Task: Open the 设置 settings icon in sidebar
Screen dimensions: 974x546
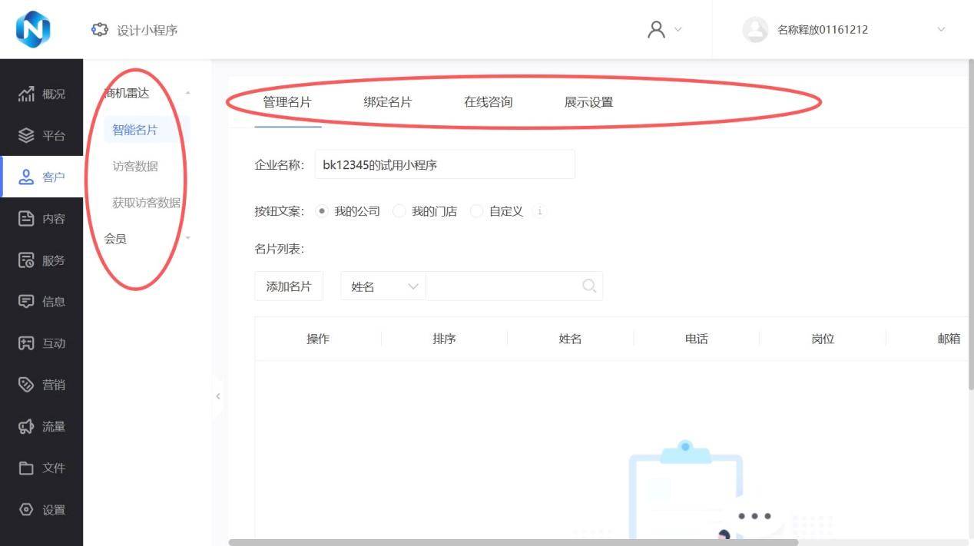Action: (26, 509)
